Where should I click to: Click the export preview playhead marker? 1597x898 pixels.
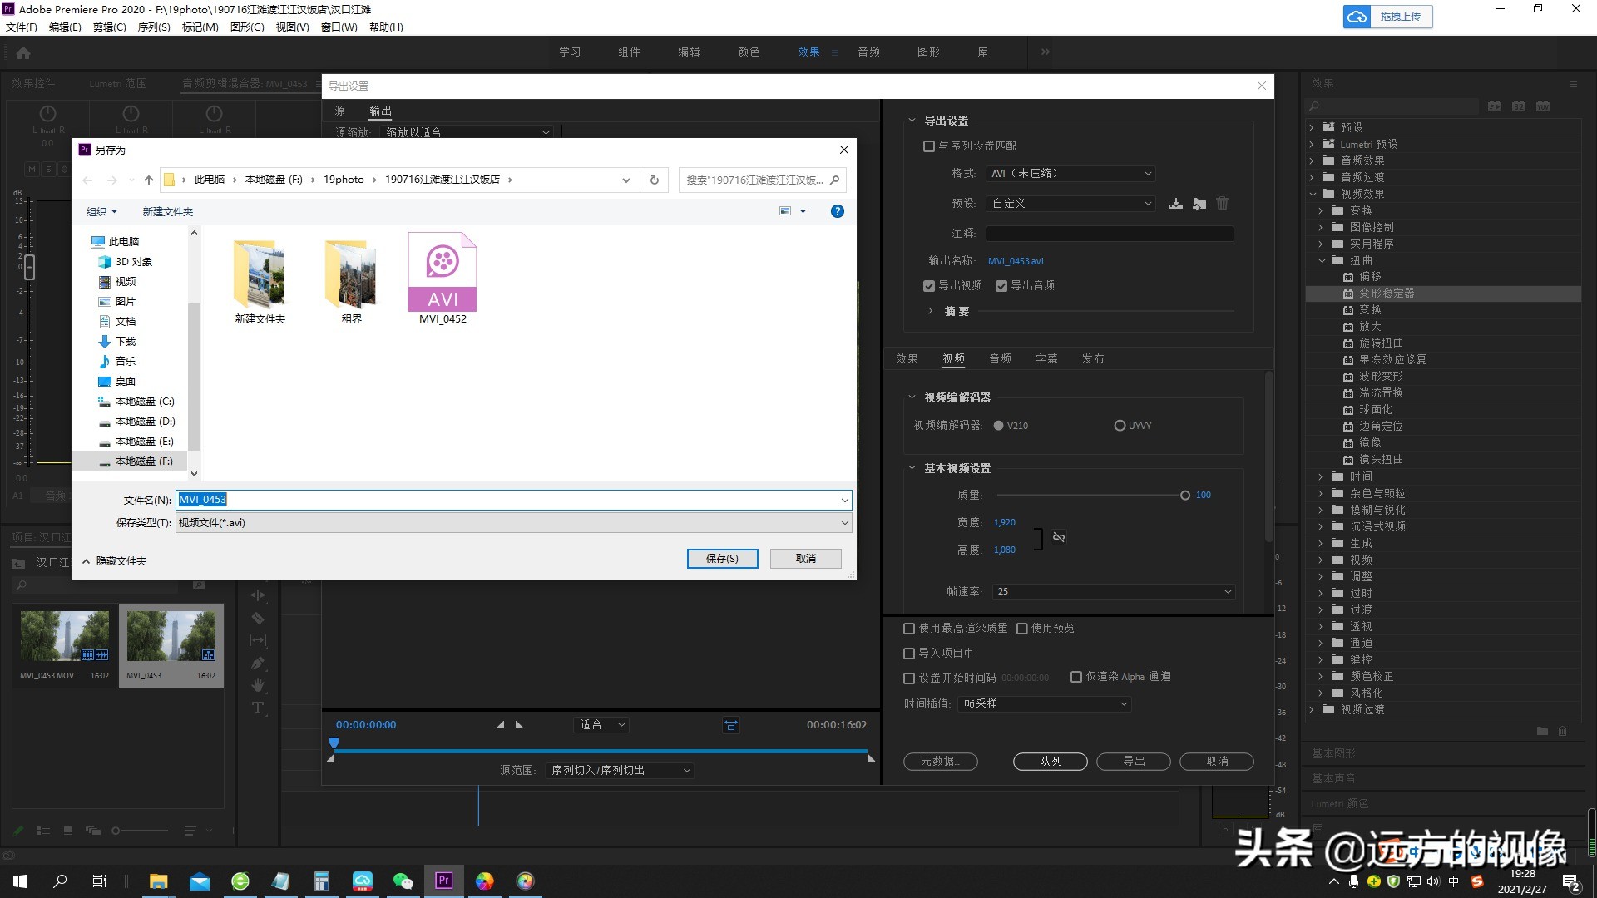[x=334, y=743]
